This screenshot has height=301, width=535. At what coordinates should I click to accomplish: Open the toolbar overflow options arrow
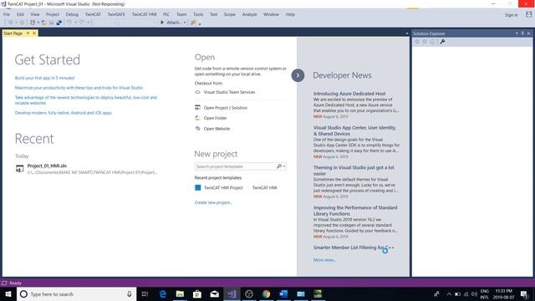click(200, 24)
